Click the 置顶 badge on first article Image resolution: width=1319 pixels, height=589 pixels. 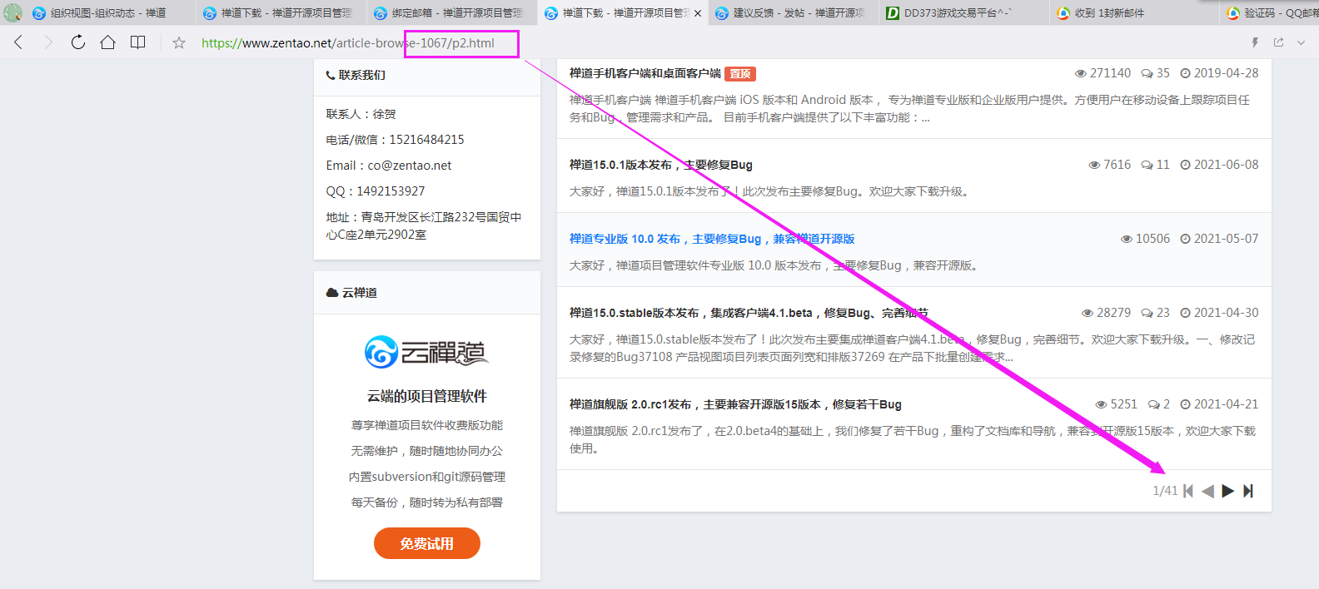tap(740, 73)
